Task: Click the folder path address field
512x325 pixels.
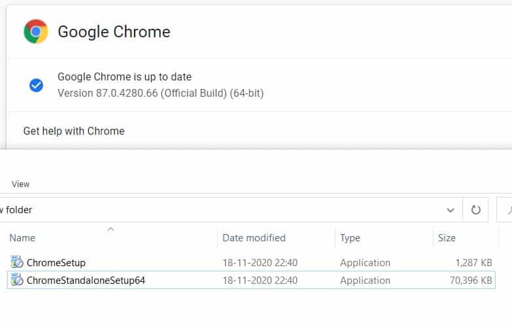Action: 222,210
